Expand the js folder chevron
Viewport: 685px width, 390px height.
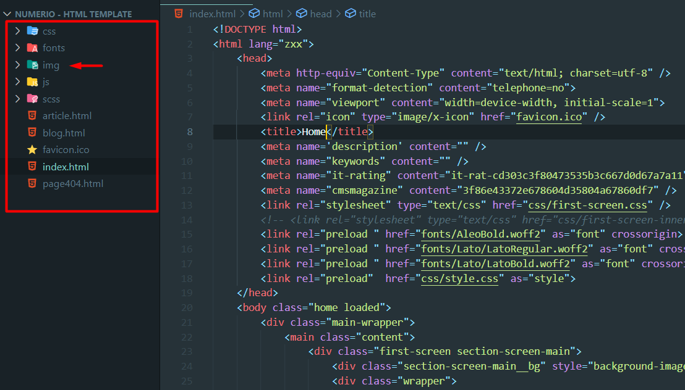17,81
